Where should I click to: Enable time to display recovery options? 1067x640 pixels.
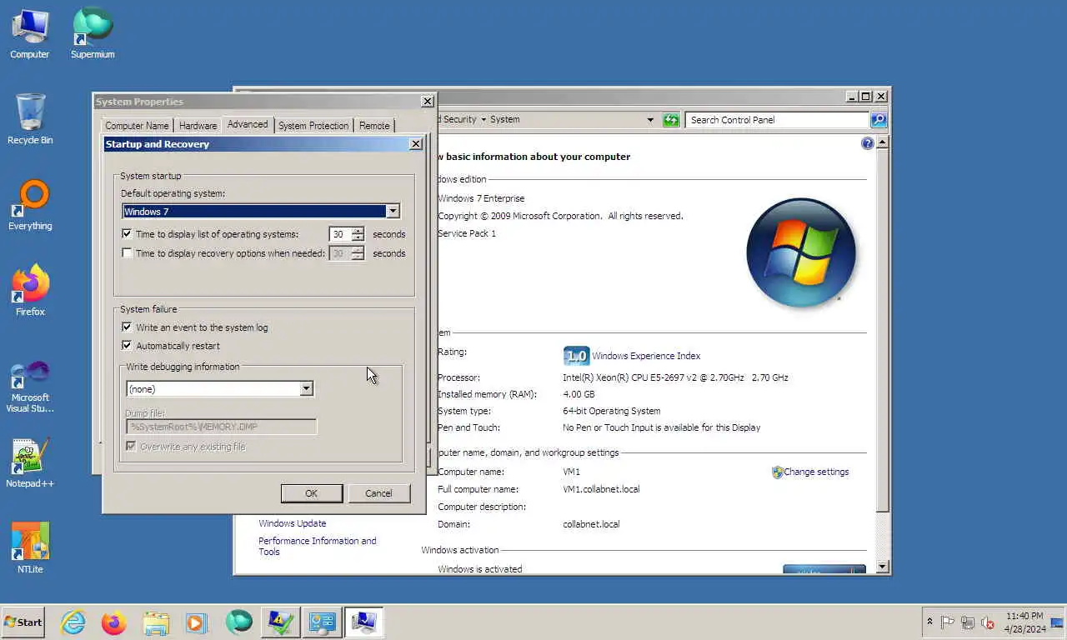(x=128, y=253)
